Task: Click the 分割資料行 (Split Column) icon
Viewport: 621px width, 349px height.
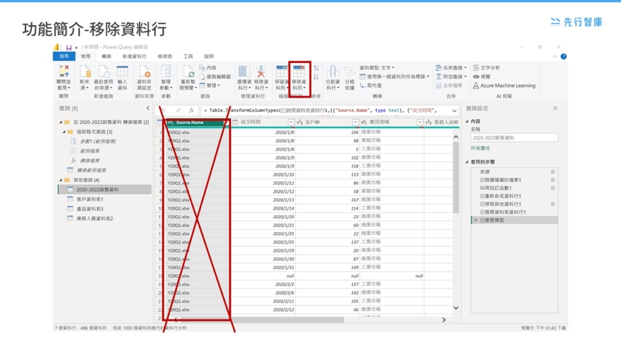Action: pyautogui.click(x=333, y=79)
